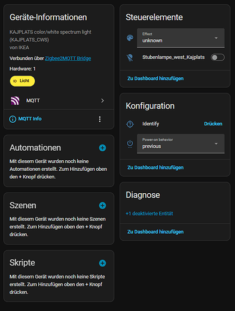This screenshot has width=235, height=311.
Task: Click the Geräte-Informationen heading
Action: pyautogui.click(x=48, y=17)
